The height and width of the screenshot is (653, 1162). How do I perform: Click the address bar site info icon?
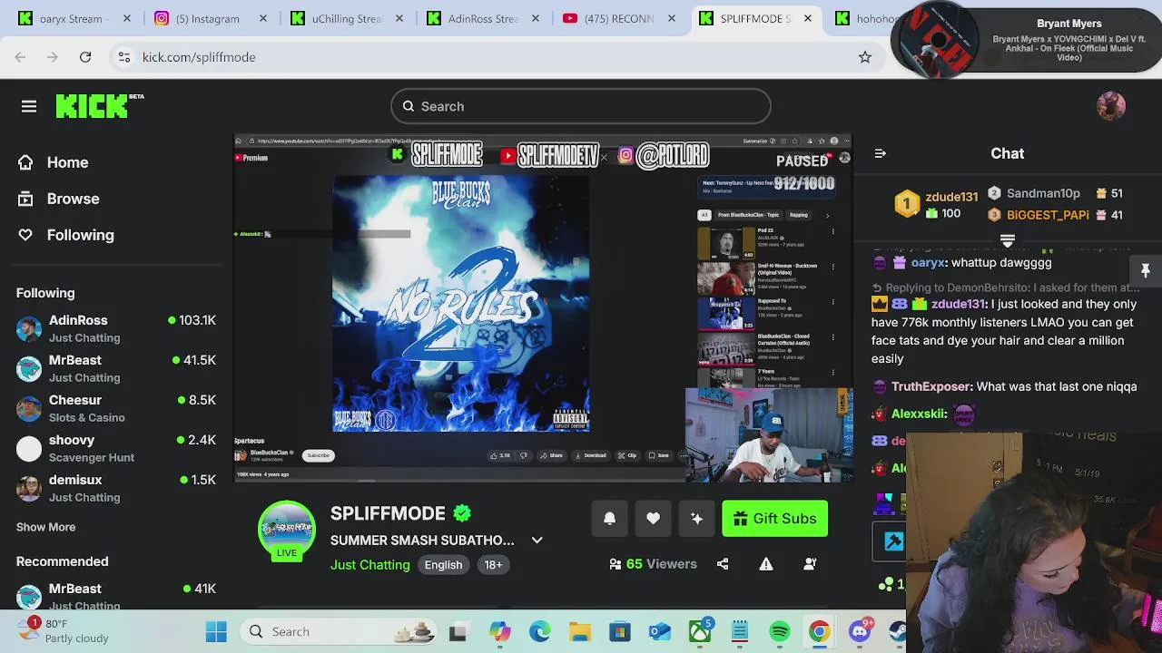point(124,57)
